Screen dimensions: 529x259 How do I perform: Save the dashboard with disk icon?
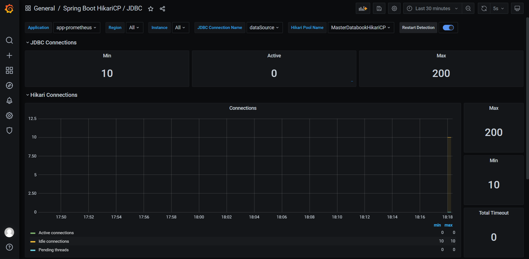(379, 9)
